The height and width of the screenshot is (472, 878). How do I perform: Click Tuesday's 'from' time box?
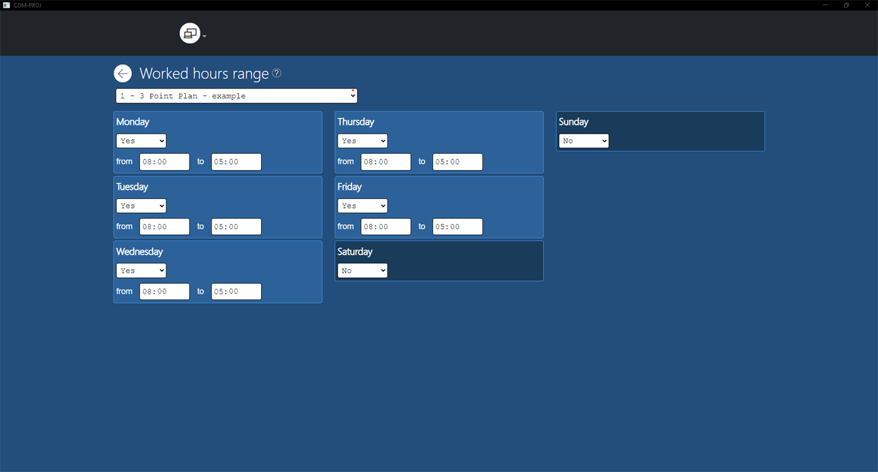164,226
